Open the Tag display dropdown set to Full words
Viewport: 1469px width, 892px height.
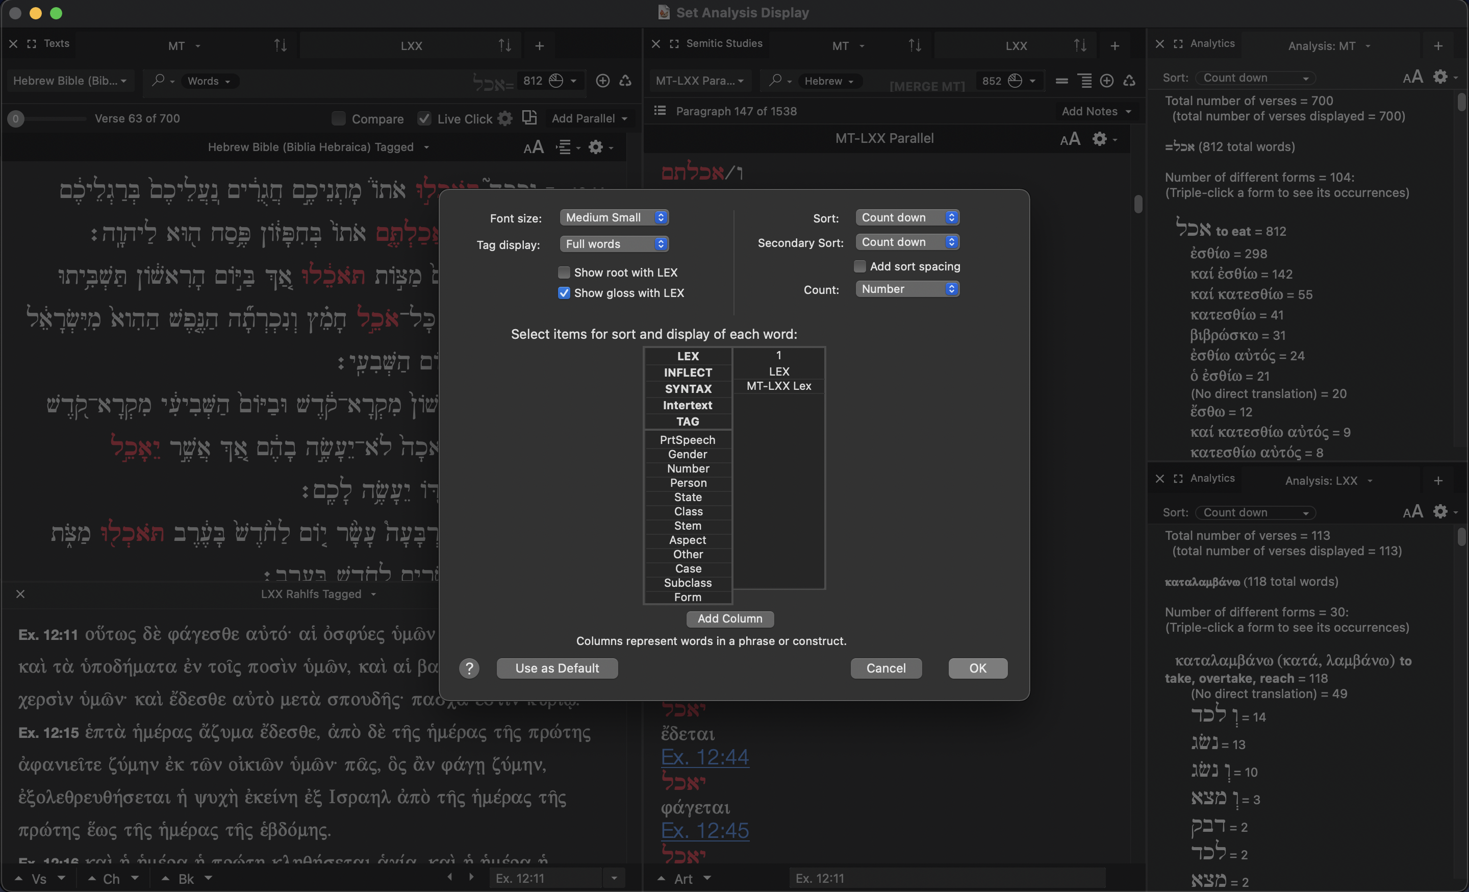[614, 244]
